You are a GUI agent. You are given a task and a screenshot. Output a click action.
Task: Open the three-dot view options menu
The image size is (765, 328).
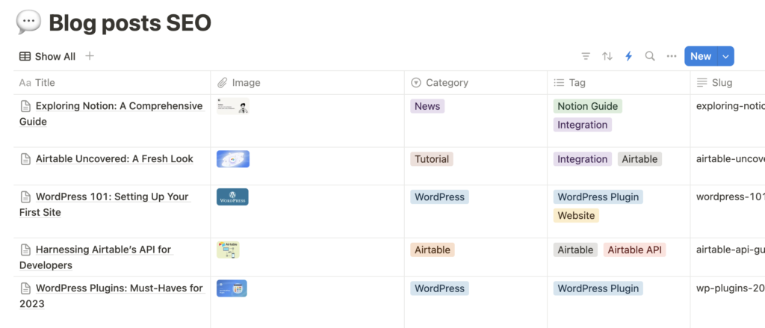672,56
